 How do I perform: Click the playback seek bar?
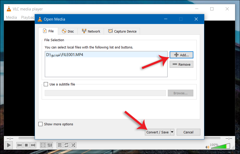coord(119,138)
